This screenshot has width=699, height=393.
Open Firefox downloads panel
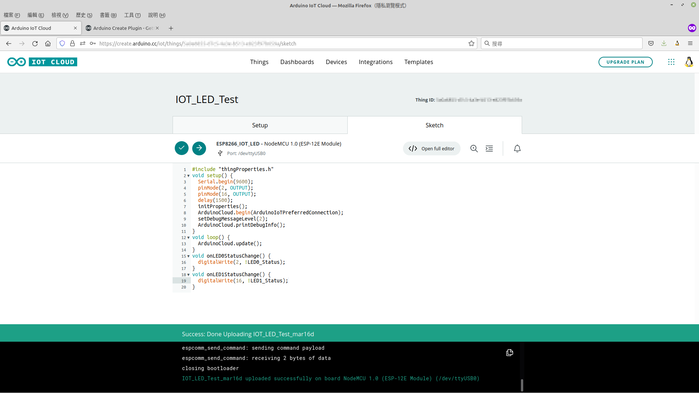(x=664, y=43)
